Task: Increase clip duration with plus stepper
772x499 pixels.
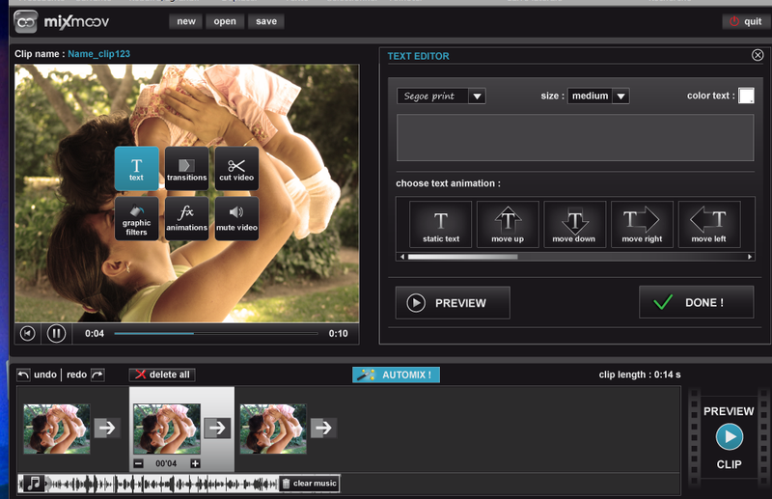Action: click(x=195, y=464)
